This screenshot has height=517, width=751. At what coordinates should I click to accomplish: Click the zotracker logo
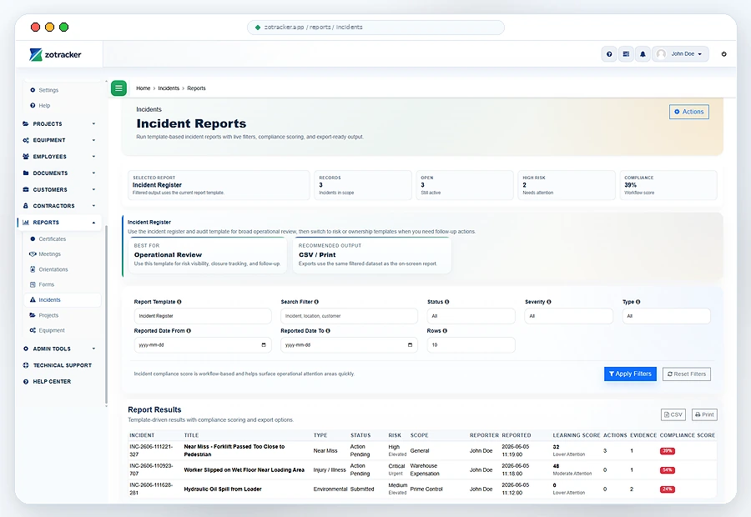tap(56, 54)
